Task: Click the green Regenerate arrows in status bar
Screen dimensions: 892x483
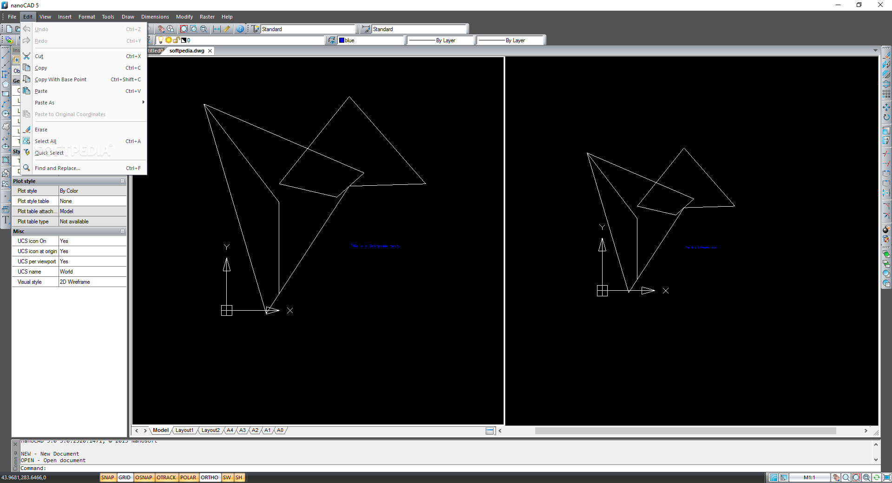Action: click(877, 477)
